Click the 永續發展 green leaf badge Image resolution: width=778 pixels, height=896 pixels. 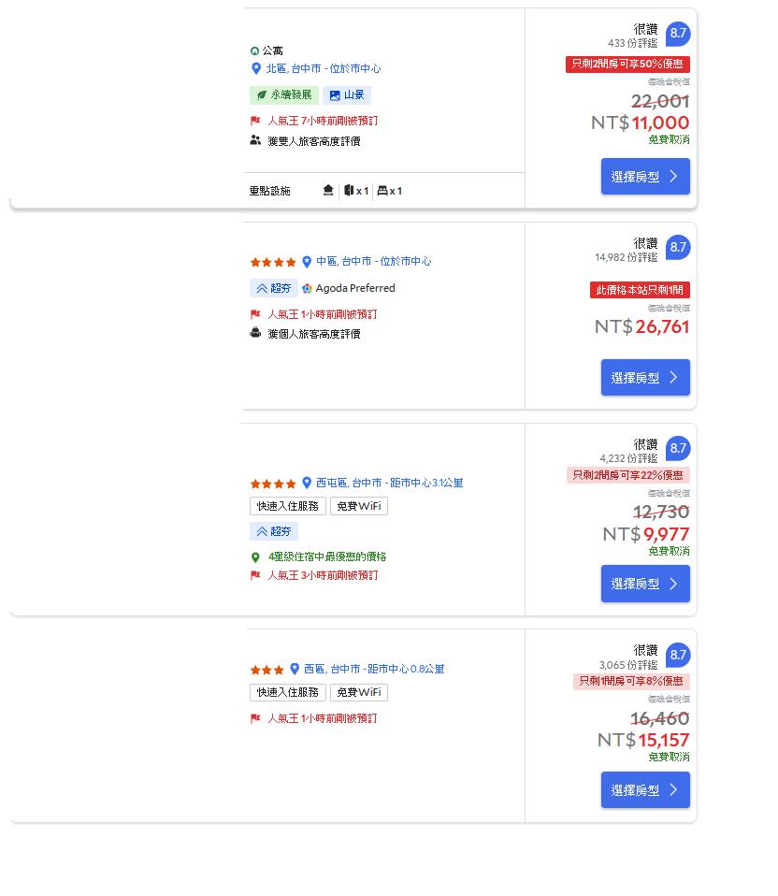284,94
